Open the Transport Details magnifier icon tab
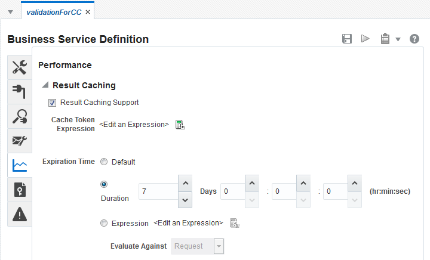This screenshot has height=260, width=430. tap(20, 117)
